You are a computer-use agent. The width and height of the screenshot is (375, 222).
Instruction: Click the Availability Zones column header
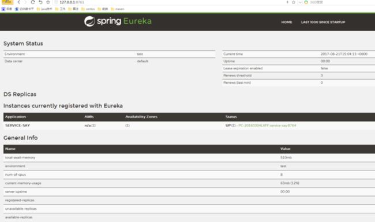click(141, 117)
